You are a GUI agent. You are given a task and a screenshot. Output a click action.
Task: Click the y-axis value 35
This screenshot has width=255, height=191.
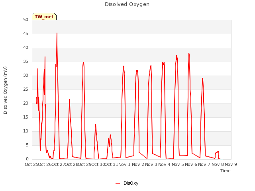click(25, 62)
